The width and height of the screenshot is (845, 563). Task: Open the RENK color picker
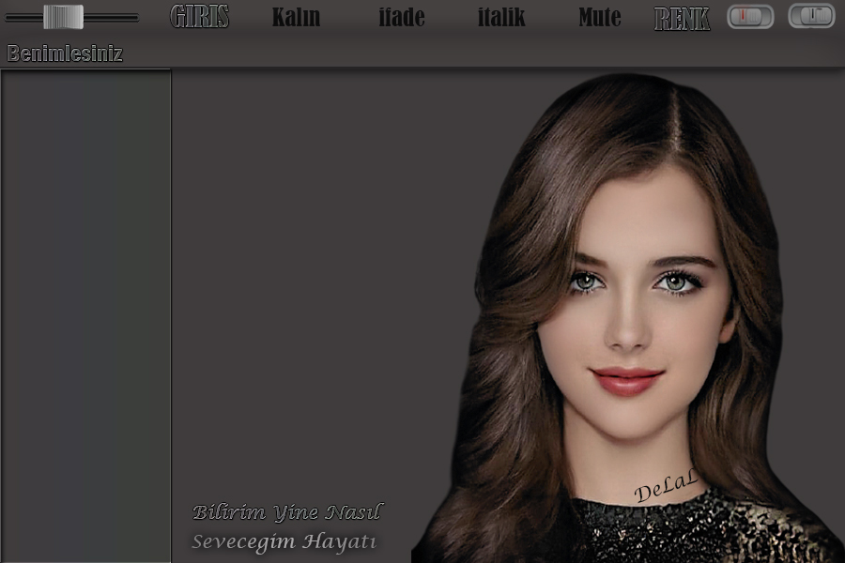tap(682, 18)
